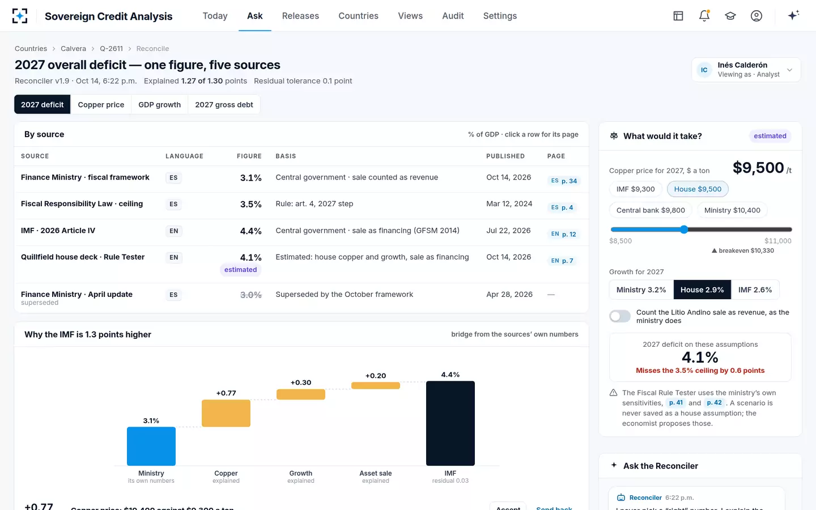Open the notifications bell
Viewport: 816px width, 510px height.
click(x=704, y=16)
